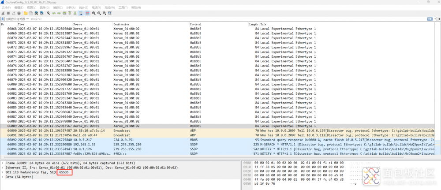Open the 视图(V) menu
The width and height of the screenshot is (441, 190).
coord(32,7)
